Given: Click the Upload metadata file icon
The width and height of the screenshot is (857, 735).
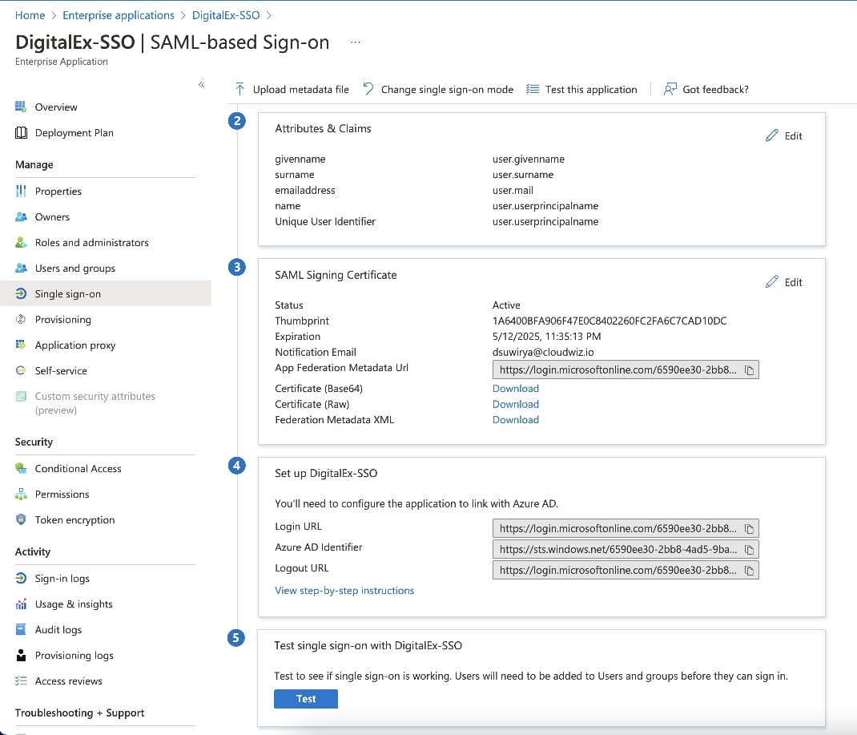Looking at the screenshot, I should click(x=239, y=89).
